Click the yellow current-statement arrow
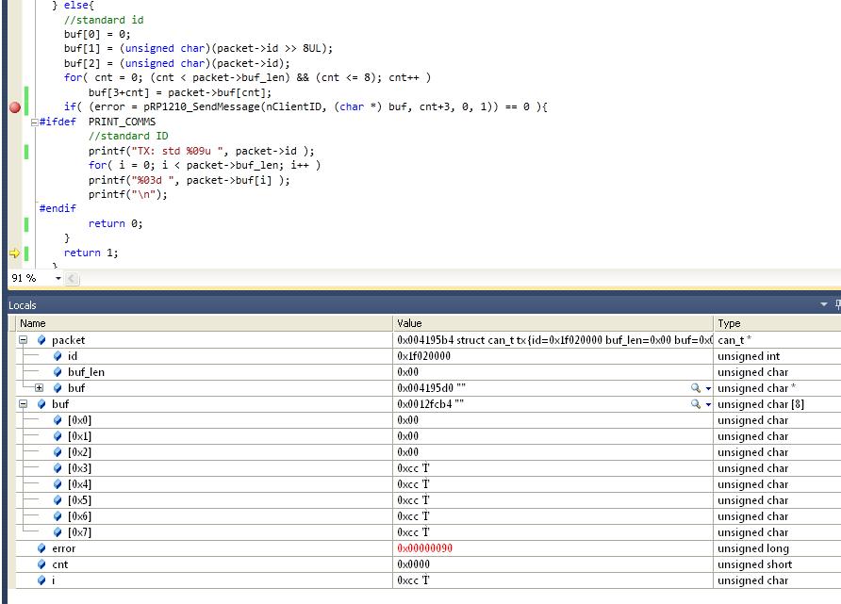 pyautogui.click(x=14, y=253)
